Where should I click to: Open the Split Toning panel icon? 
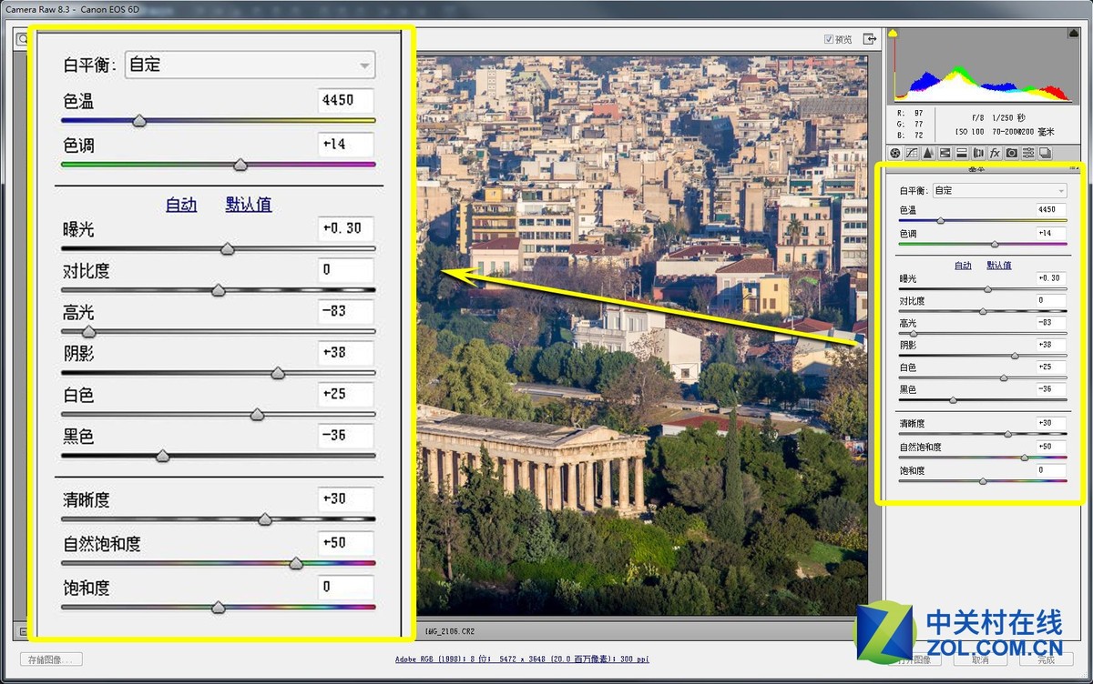961,153
